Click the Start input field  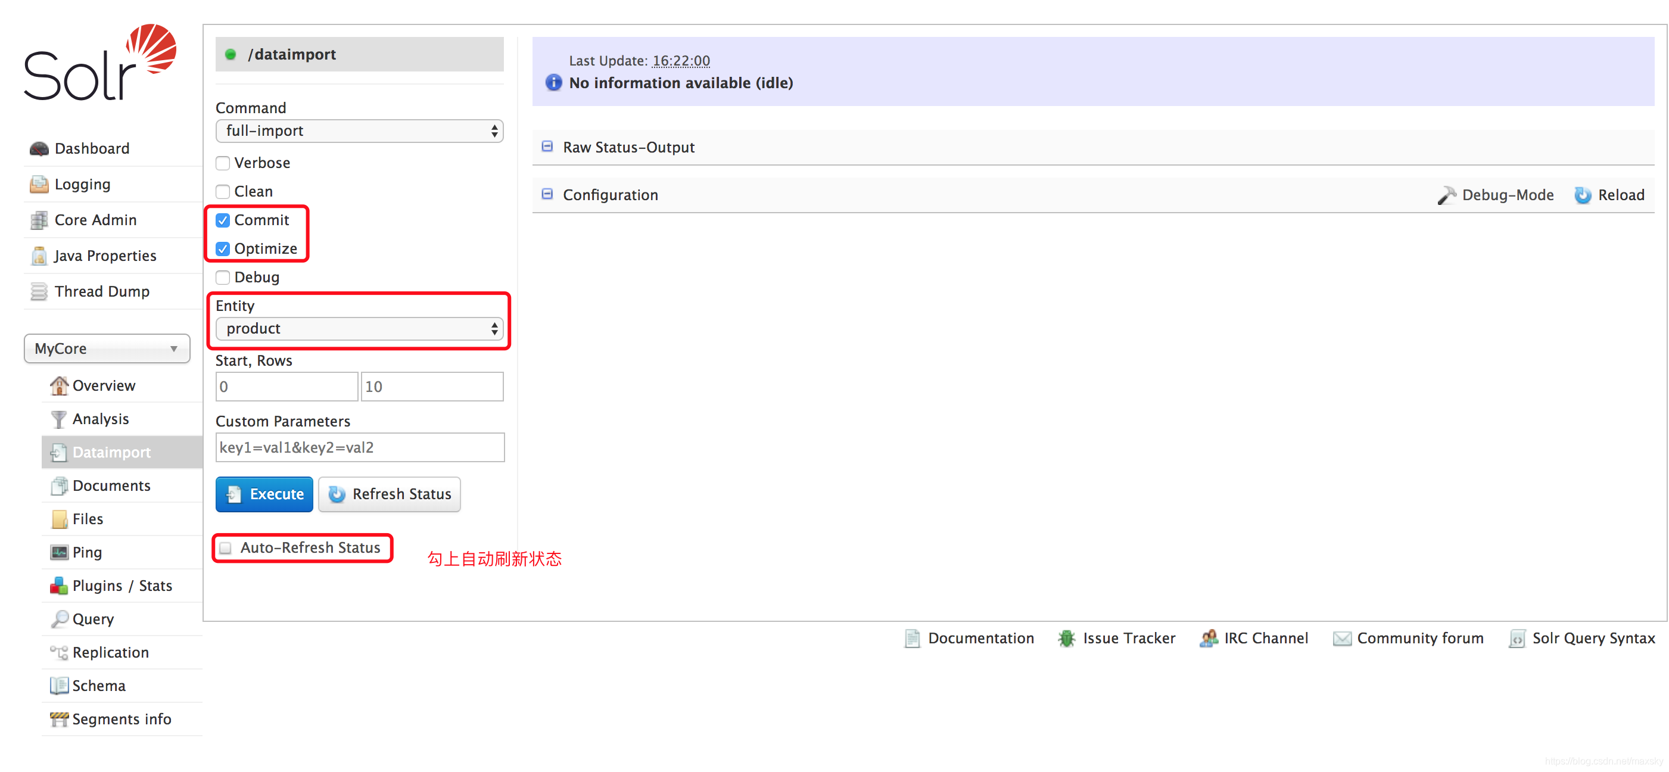[287, 387]
